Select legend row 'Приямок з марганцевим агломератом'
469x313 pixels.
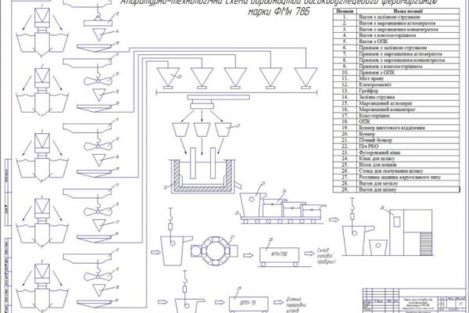tap(396, 54)
